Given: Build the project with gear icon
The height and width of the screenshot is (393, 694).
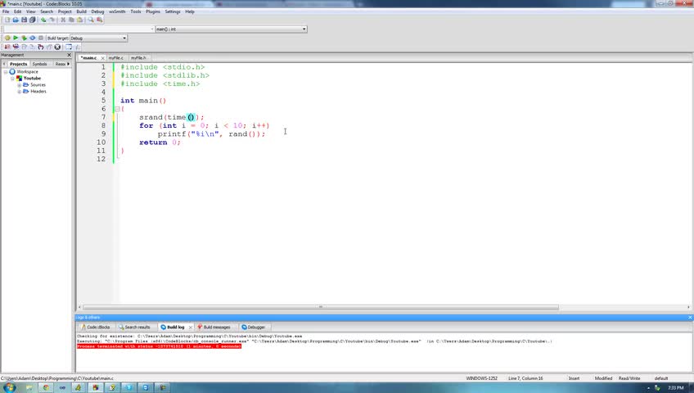Looking at the screenshot, I should click(7, 38).
